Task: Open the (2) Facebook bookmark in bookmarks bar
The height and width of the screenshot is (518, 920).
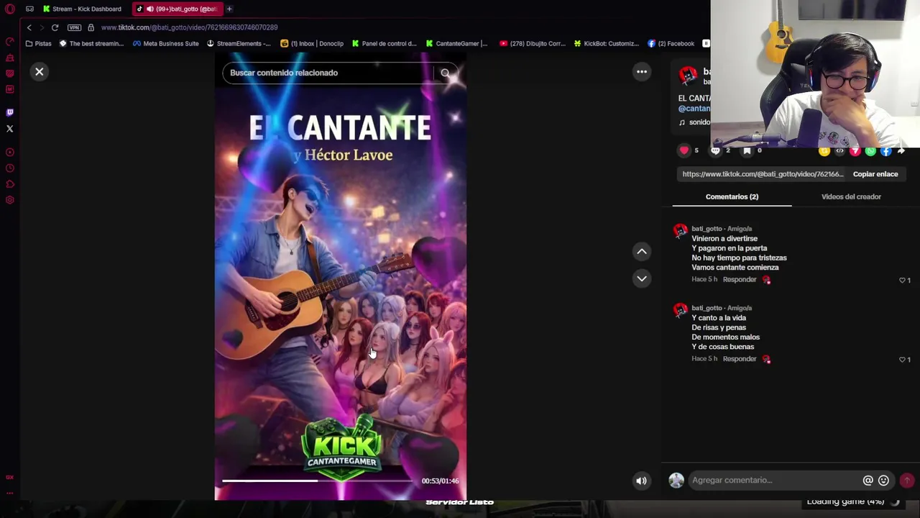Action: point(671,43)
